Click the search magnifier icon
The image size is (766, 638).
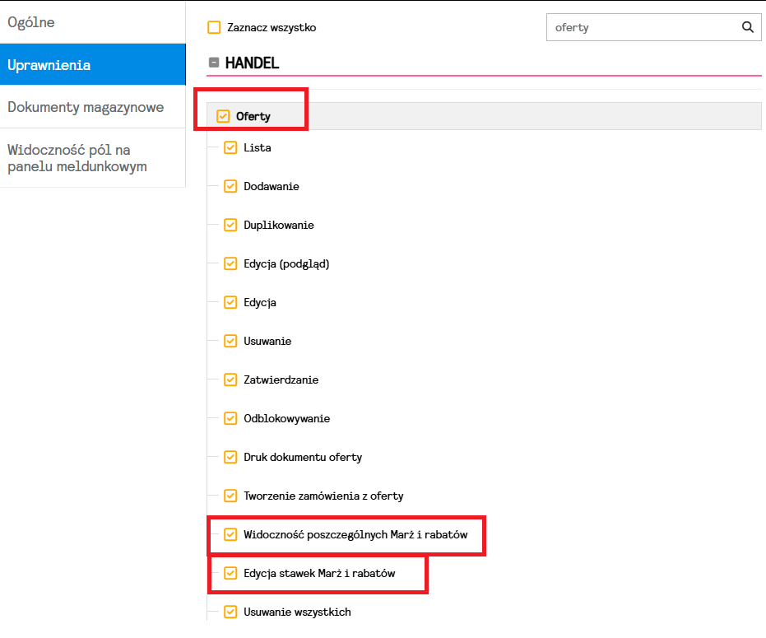747,27
